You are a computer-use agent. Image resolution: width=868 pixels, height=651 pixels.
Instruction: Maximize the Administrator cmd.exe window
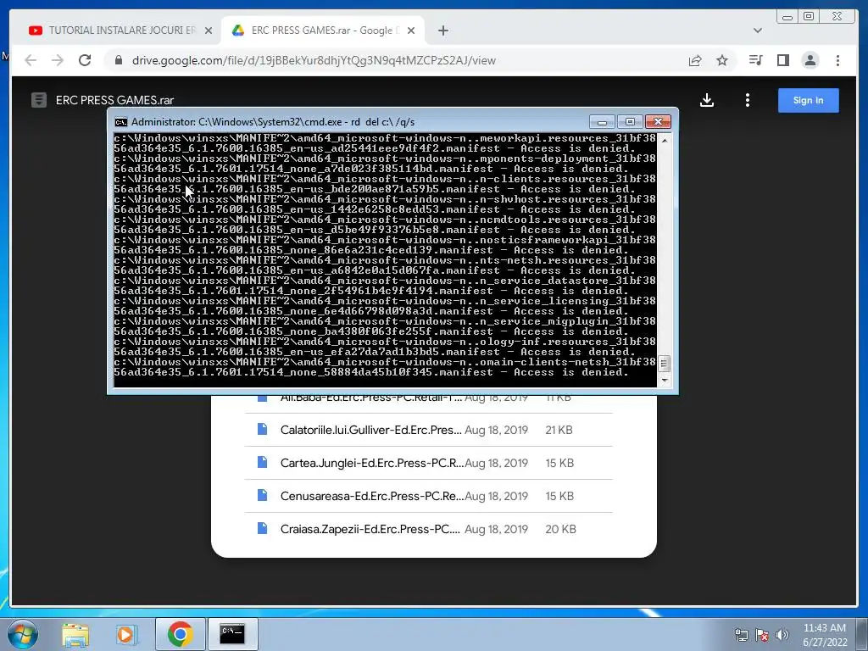(x=630, y=121)
